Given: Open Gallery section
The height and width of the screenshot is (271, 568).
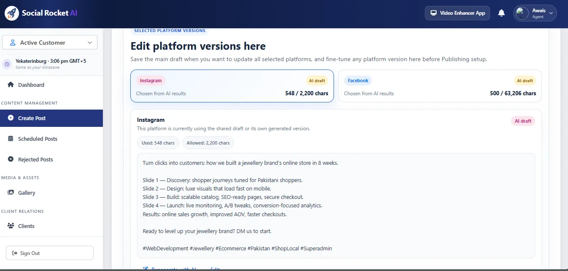Looking at the screenshot, I should (x=51, y=193).
